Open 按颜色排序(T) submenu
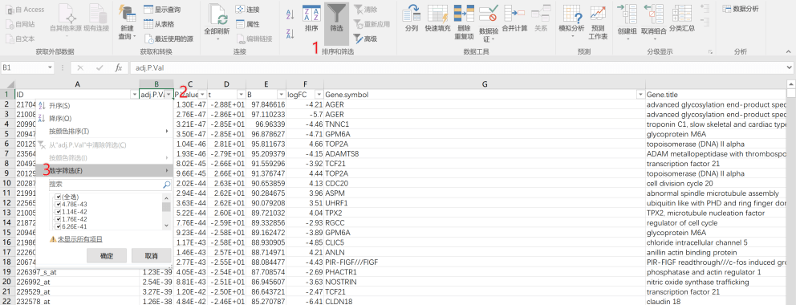Image resolution: width=796 pixels, height=305 pixels. click(x=104, y=131)
